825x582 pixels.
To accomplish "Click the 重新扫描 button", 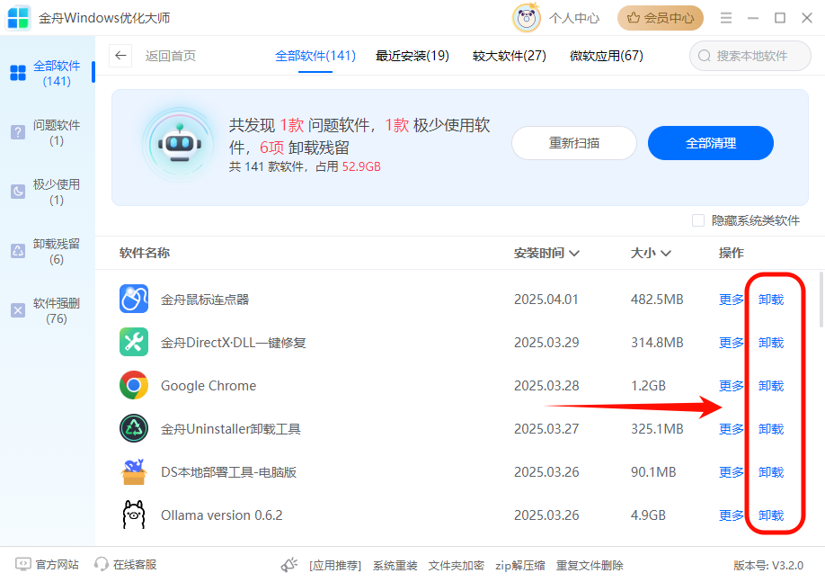I will pyautogui.click(x=574, y=143).
